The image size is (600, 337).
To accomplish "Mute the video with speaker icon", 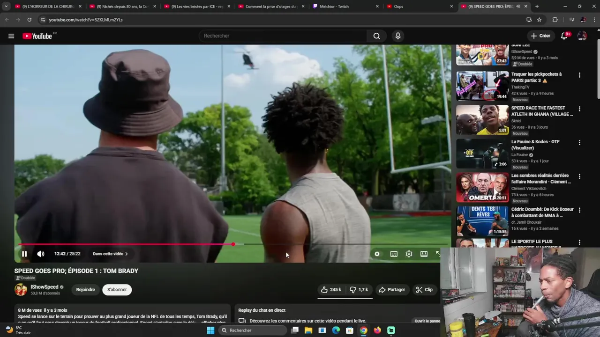I will pos(41,254).
